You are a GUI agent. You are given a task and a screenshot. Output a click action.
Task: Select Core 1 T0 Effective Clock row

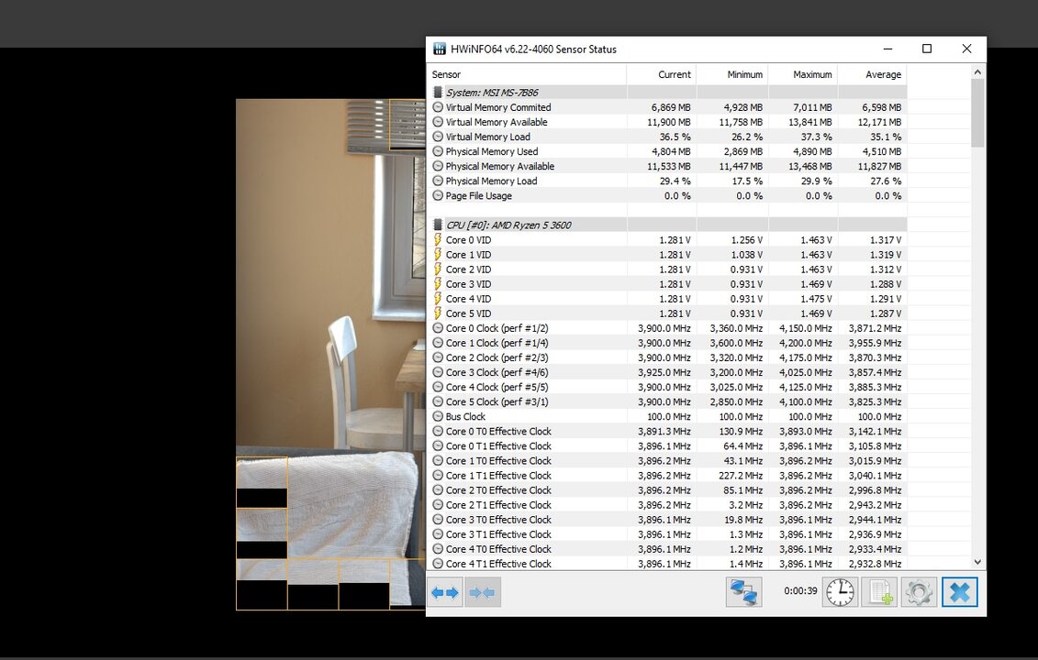coord(667,461)
